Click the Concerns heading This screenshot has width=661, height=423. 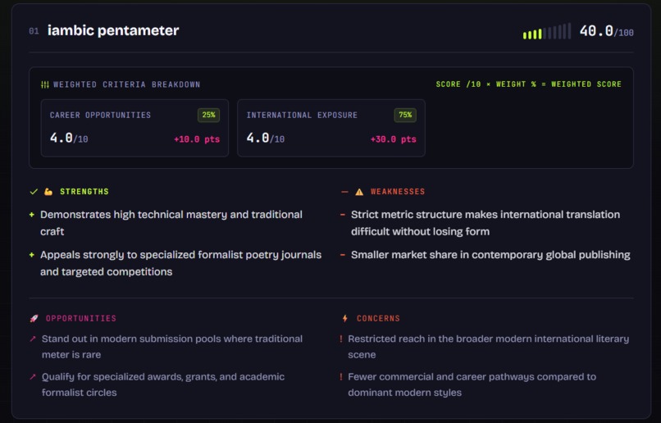coord(379,319)
